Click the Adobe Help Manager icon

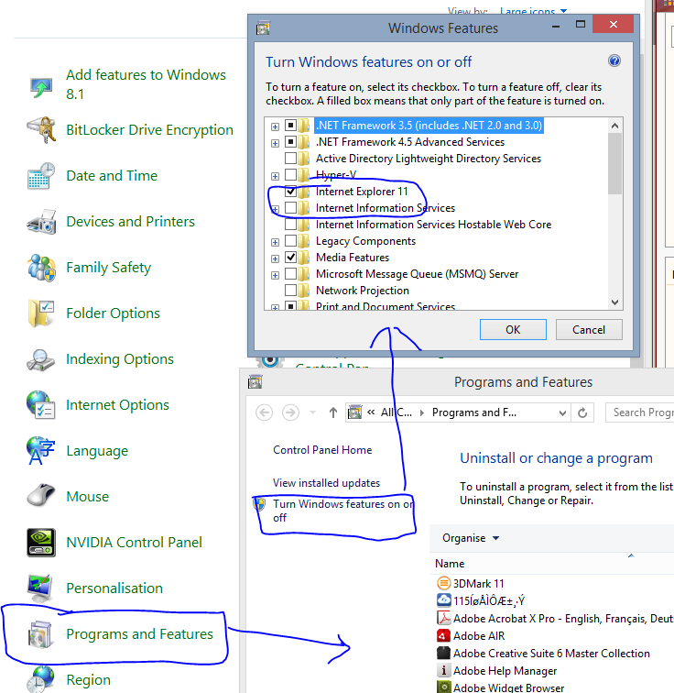tap(443, 670)
